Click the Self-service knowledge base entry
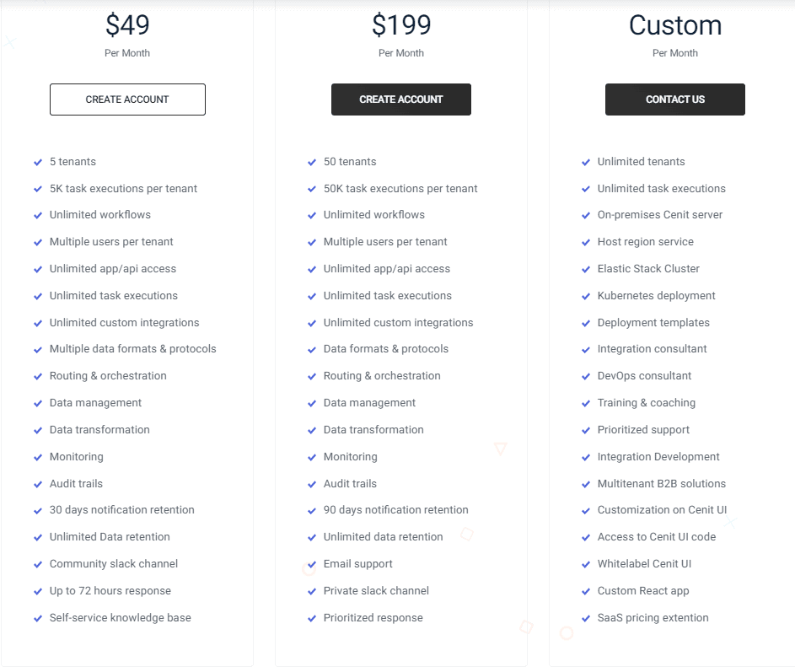This screenshot has width=795, height=672. (120, 617)
